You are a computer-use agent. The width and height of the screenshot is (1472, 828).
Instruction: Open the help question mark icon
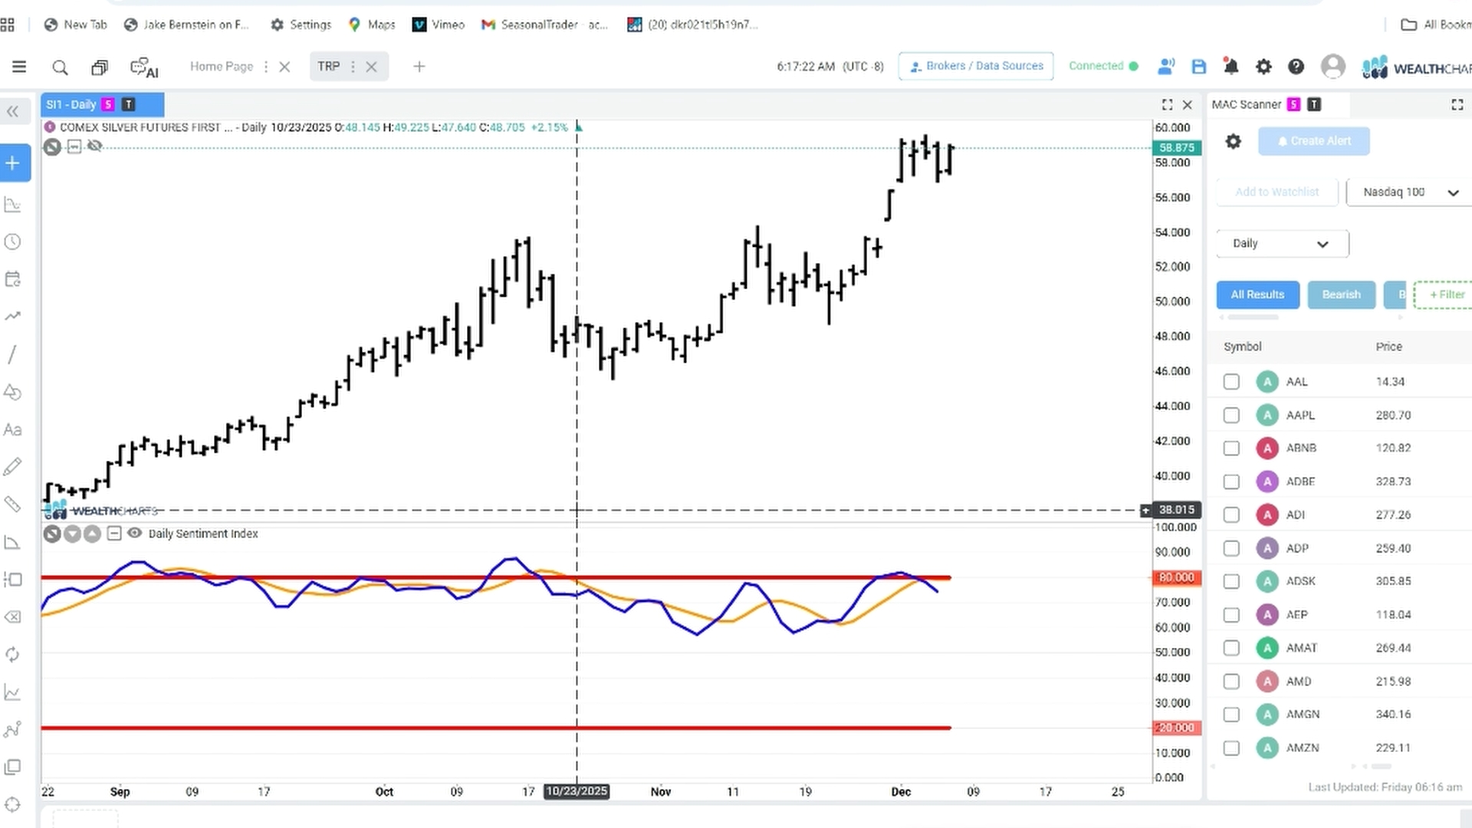point(1296,67)
